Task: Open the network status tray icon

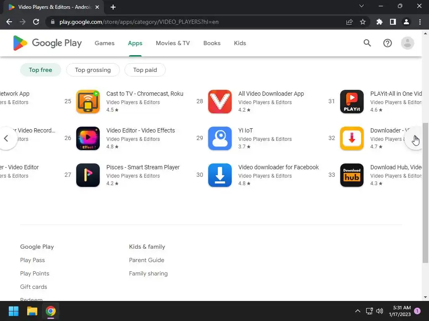Action: coord(370,311)
